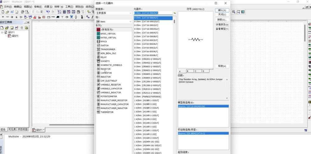Place source component toolbar icon
The width and height of the screenshot is (311, 154).
click(x=3, y=17)
